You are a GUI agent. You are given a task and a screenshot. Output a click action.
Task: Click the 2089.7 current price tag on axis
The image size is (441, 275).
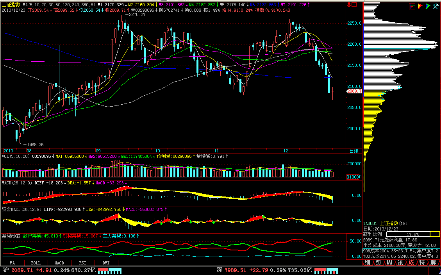(x=354, y=91)
